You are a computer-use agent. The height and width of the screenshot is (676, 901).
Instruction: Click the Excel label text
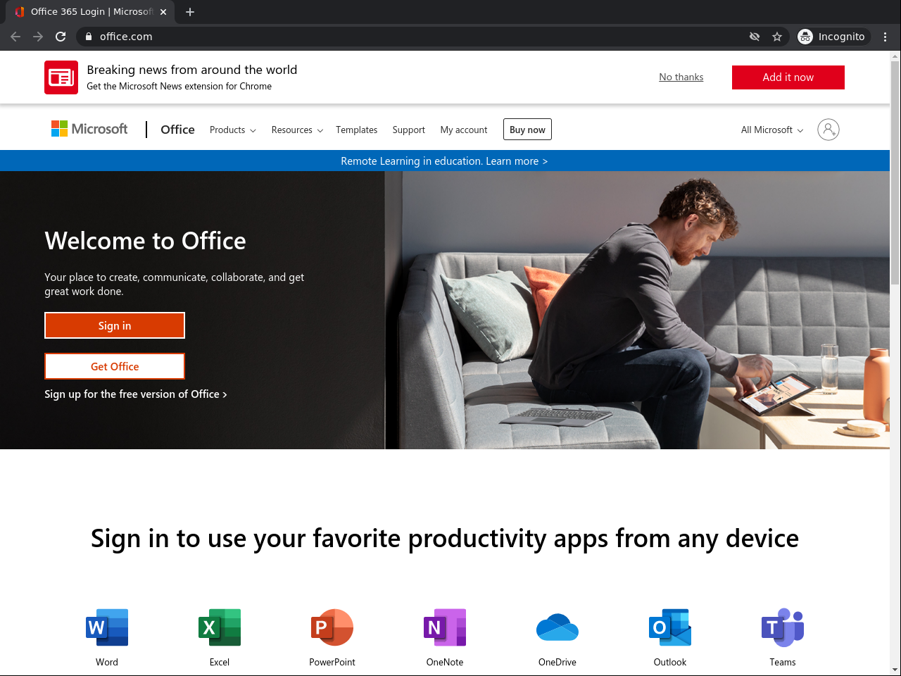(220, 662)
